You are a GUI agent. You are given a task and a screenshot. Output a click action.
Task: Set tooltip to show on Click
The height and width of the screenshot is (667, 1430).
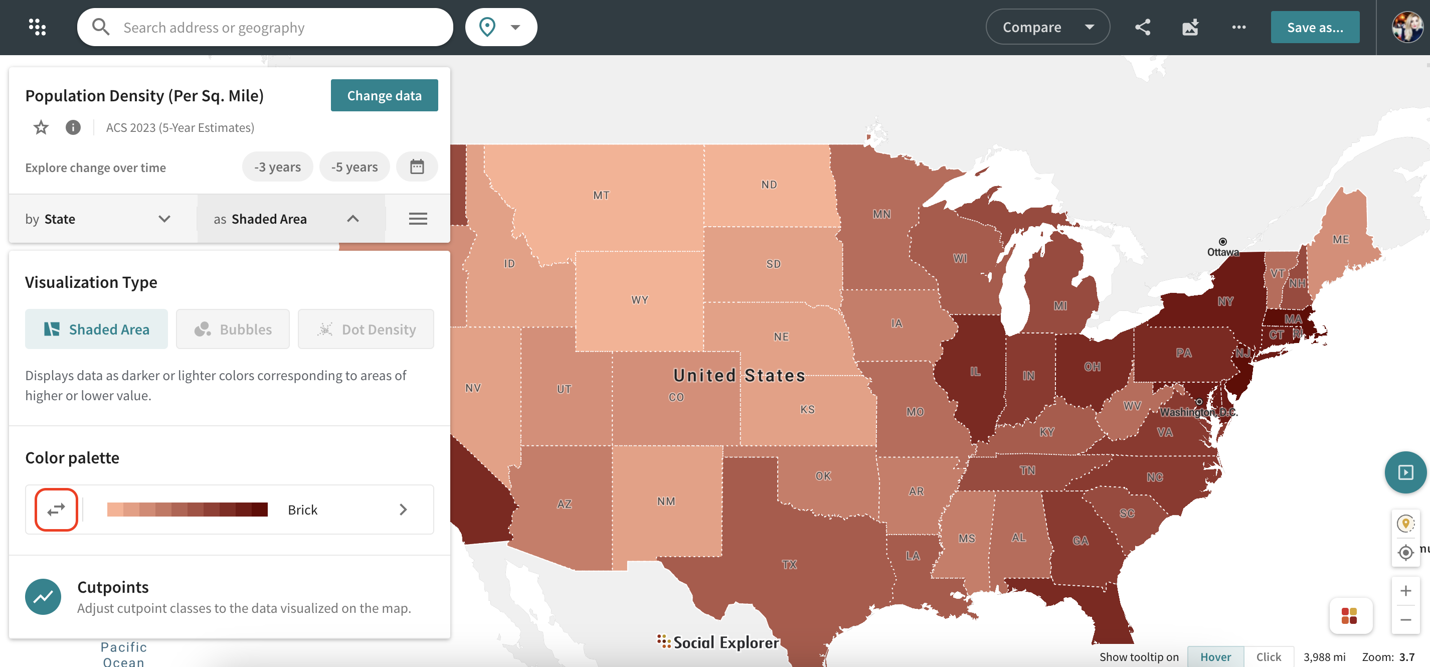pyautogui.click(x=1268, y=656)
